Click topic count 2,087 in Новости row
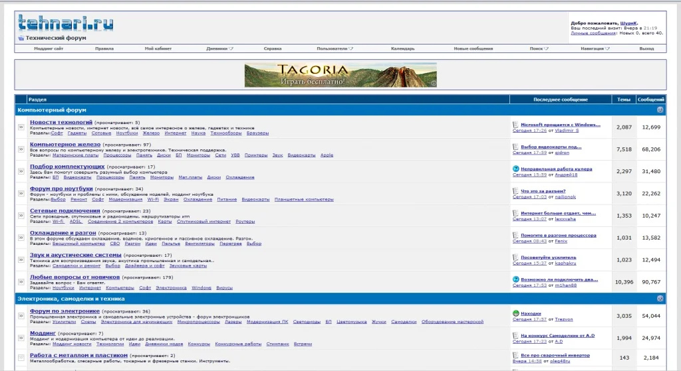The image size is (681, 371). click(624, 127)
